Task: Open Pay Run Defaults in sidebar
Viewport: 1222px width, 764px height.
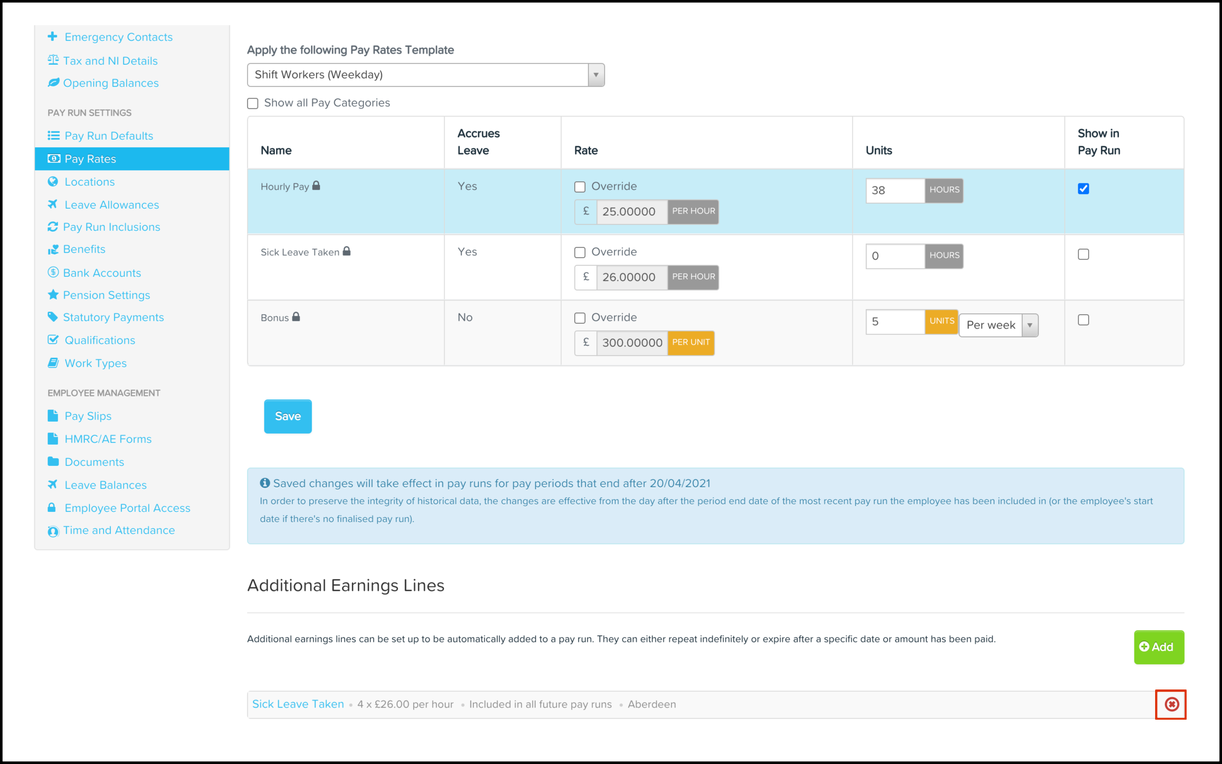Action: point(108,135)
